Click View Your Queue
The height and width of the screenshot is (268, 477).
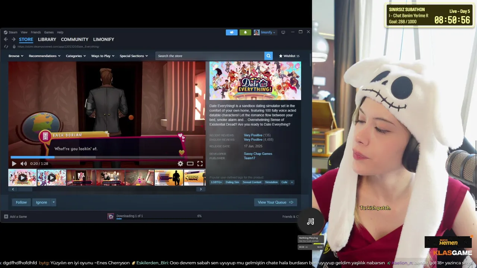tap(275, 202)
